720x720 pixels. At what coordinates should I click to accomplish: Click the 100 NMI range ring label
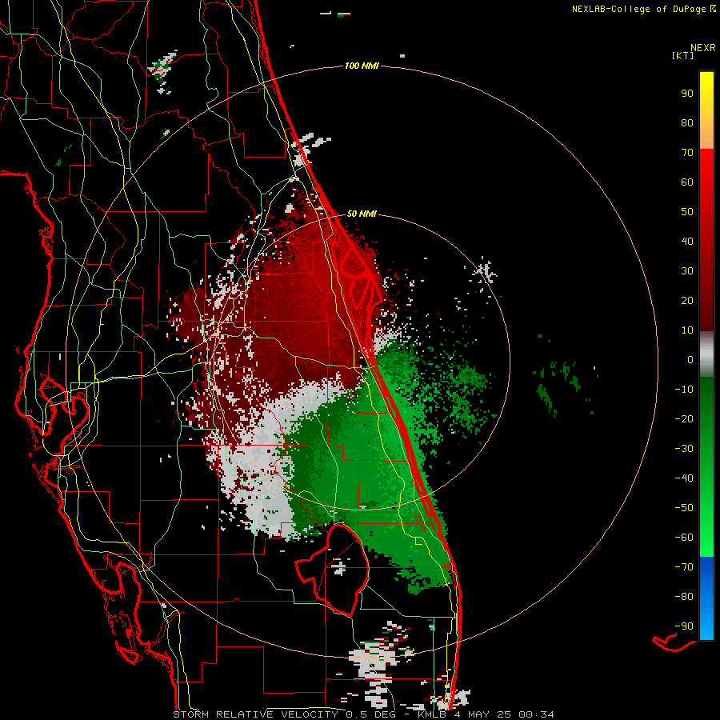[362, 66]
